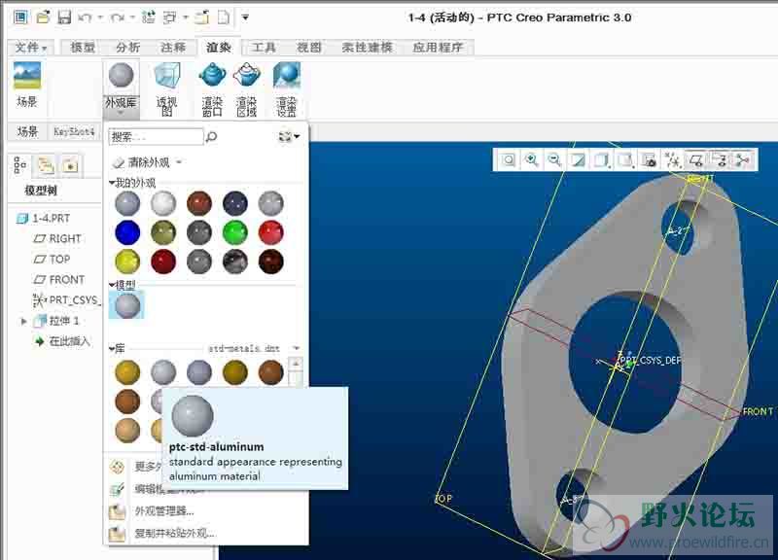
Task: Collapse the 库 library section
Action: (x=112, y=349)
